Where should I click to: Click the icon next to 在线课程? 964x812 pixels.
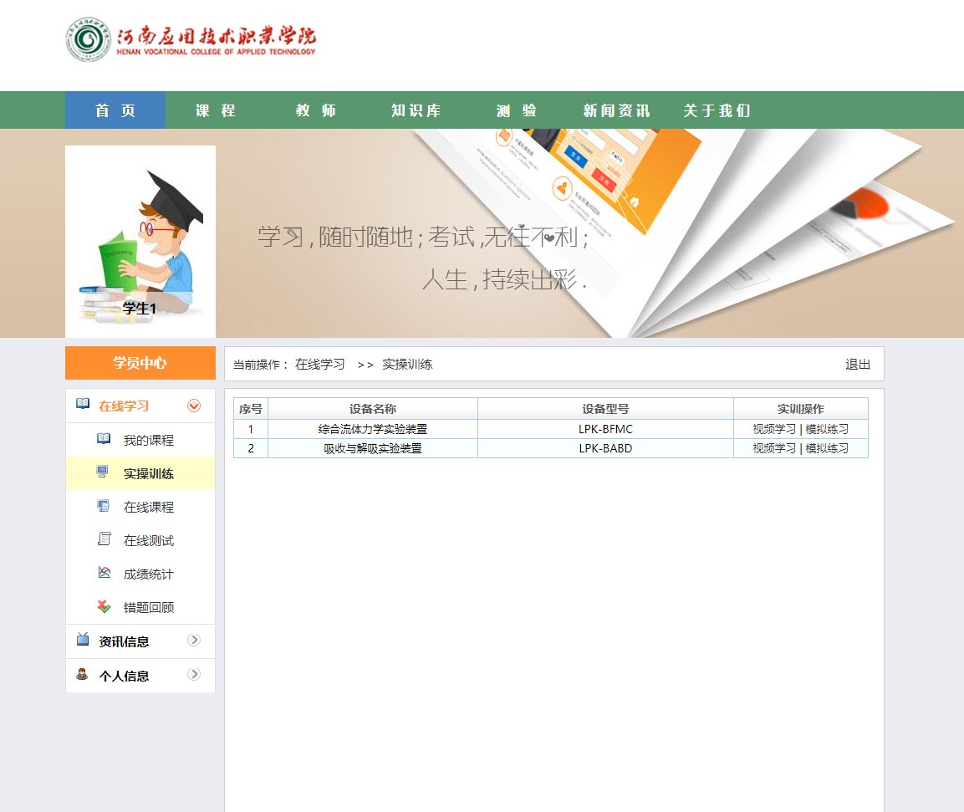(x=104, y=506)
